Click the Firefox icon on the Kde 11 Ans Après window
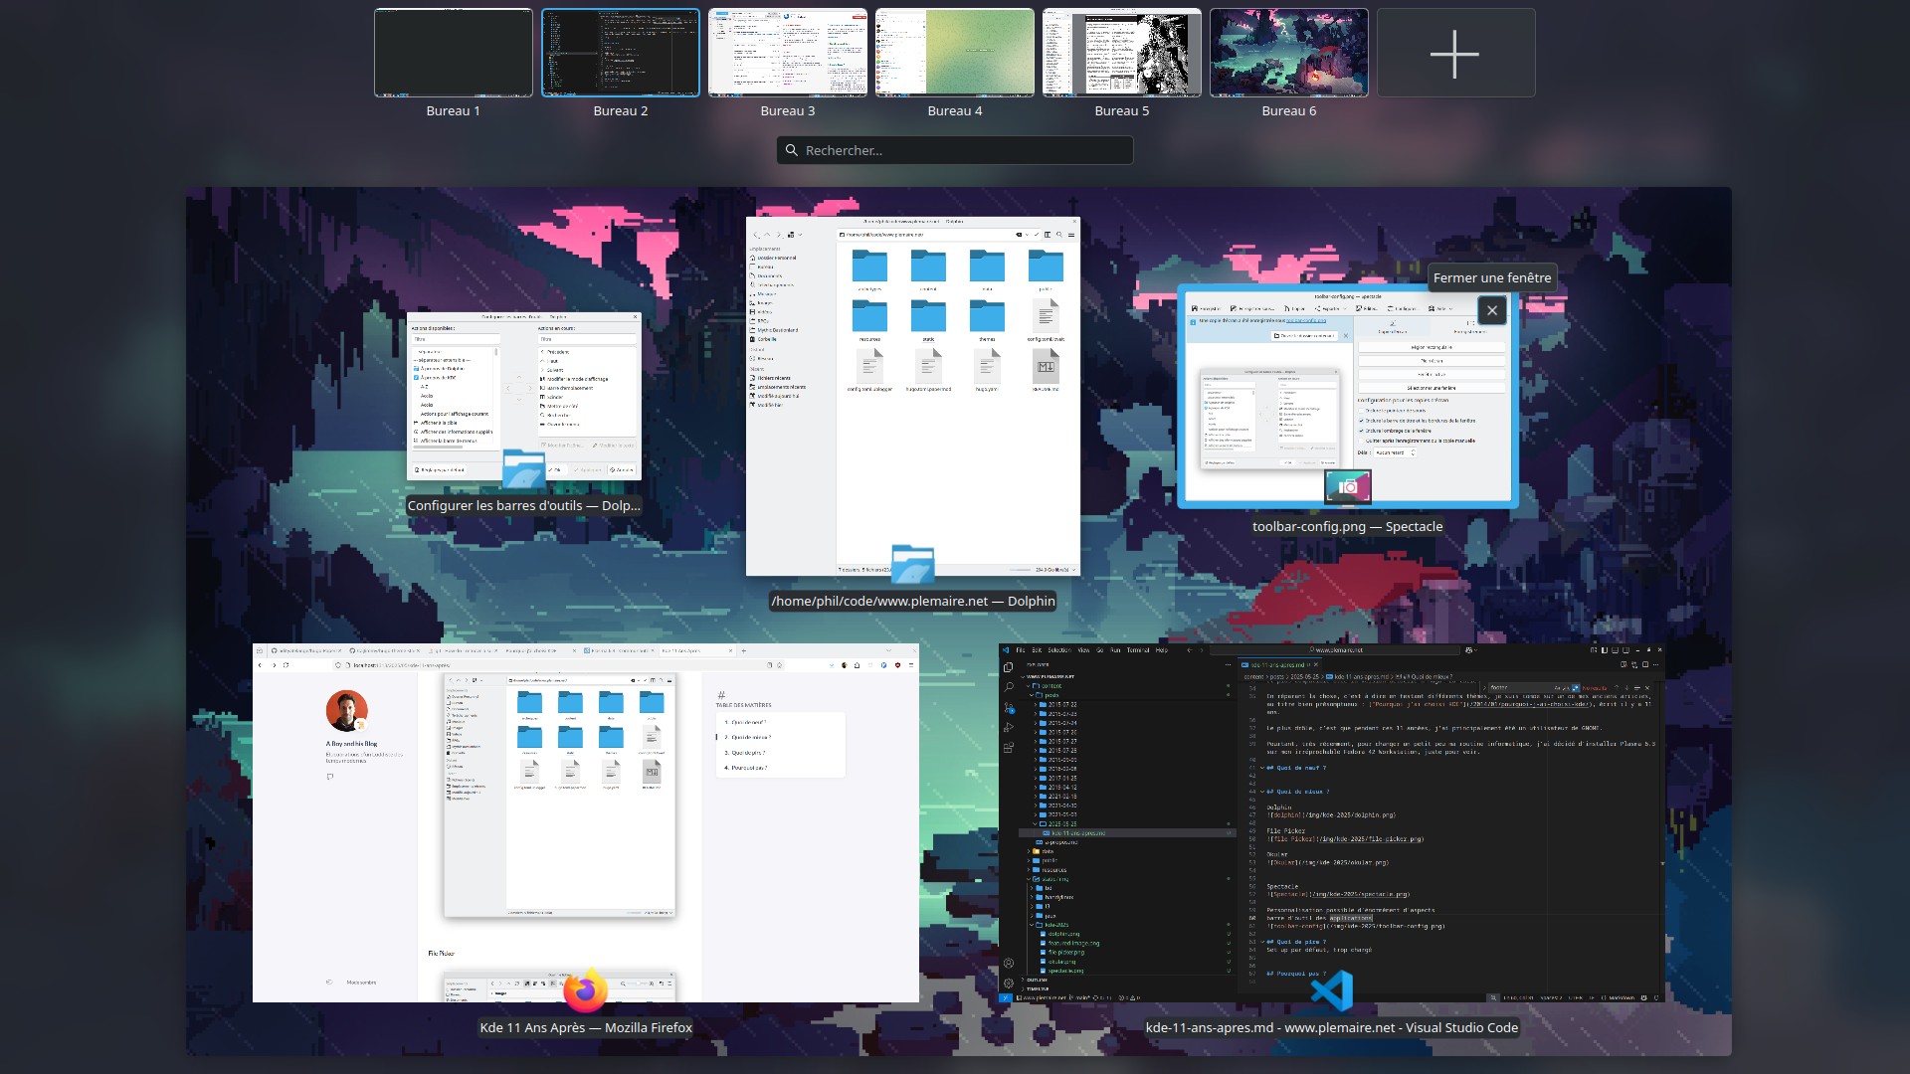This screenshot has width=1910, height=1074. (586, 990)
